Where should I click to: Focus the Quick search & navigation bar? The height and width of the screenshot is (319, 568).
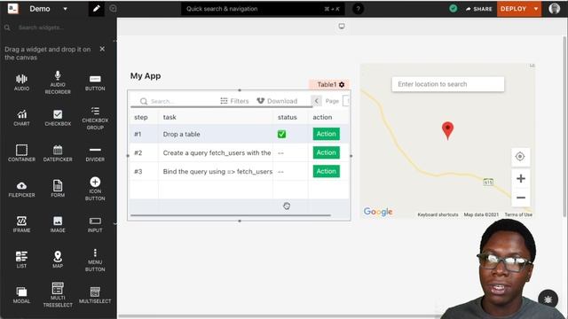click(263, 9)
